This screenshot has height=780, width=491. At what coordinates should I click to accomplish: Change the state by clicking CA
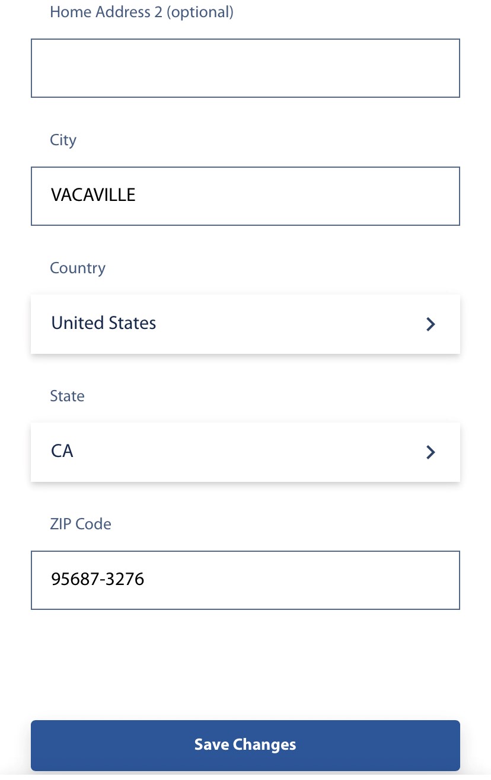62,452
